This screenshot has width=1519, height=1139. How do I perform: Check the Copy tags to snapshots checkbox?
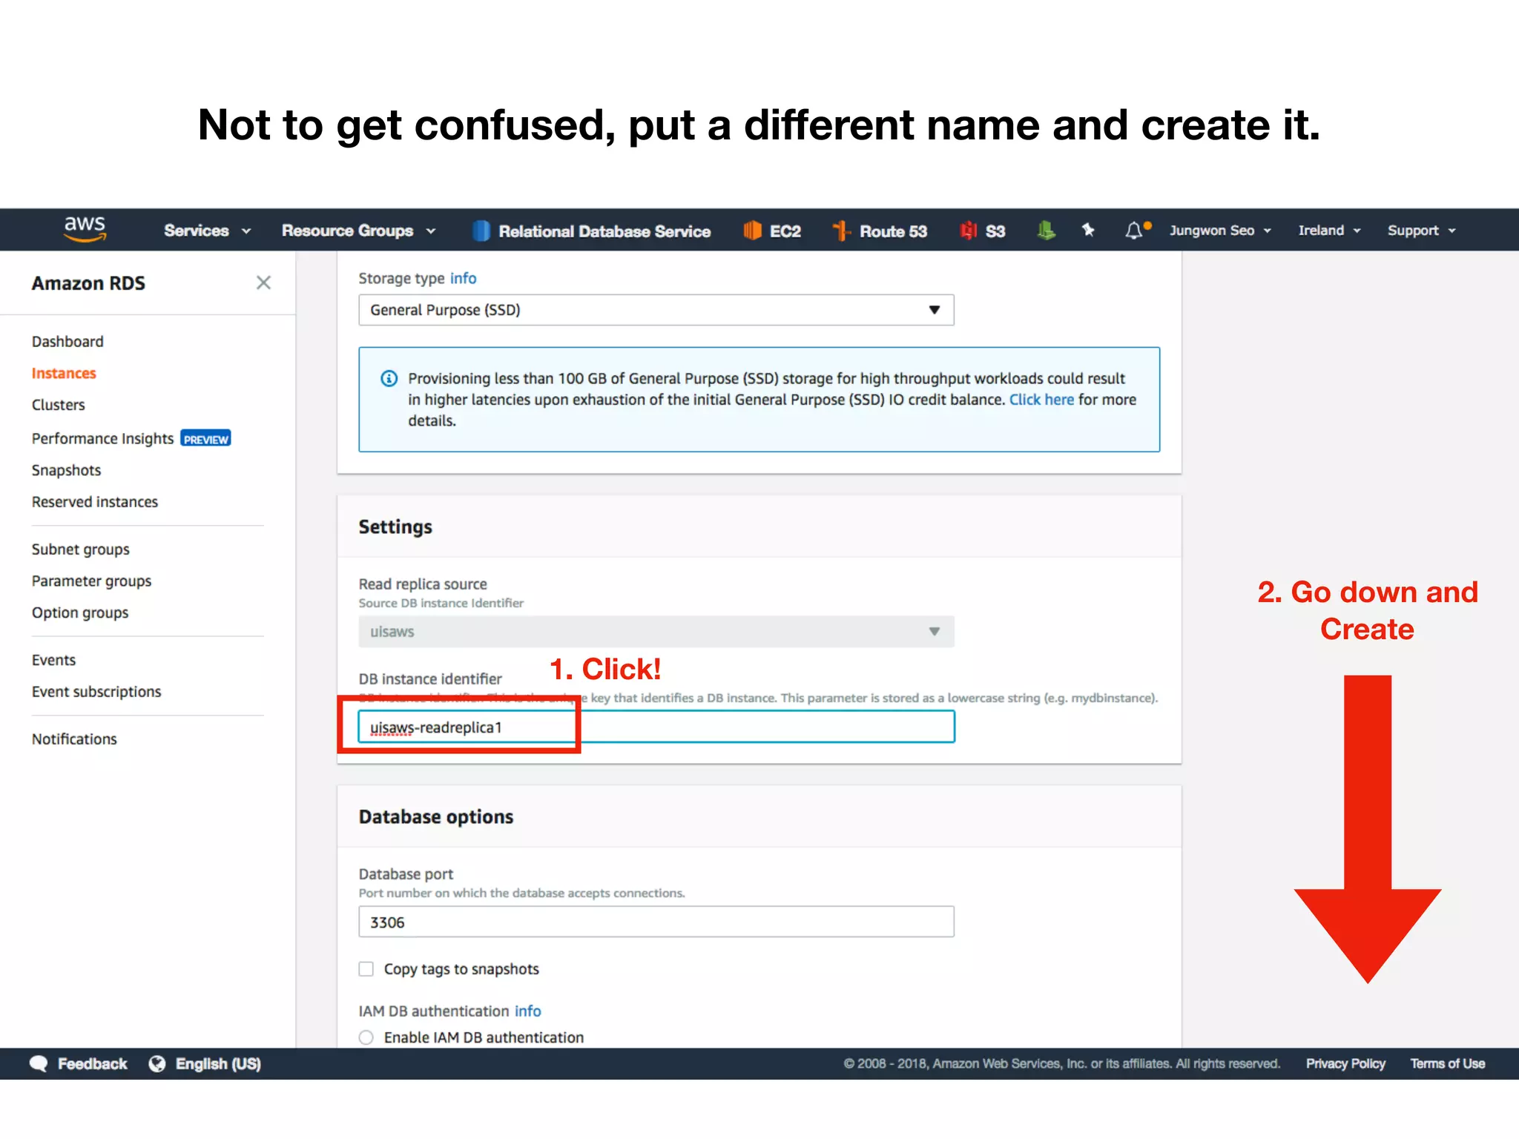coord(366,969)
